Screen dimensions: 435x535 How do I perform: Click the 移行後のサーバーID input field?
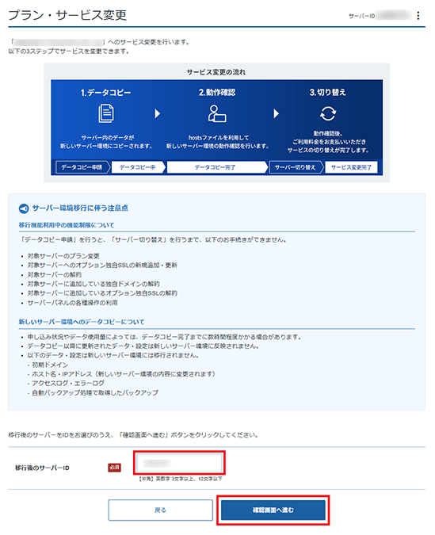(179, 463)
